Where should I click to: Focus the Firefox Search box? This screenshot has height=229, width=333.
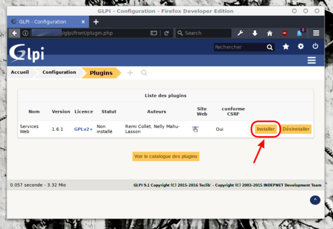click(203, 33)
